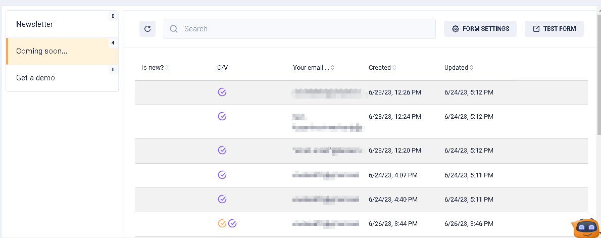The width and height of the screenshot is (601, 238).
Task: Click the refresh icon button
Action: 147,29
